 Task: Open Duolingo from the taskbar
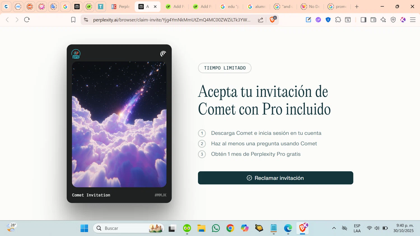(187, 228)
